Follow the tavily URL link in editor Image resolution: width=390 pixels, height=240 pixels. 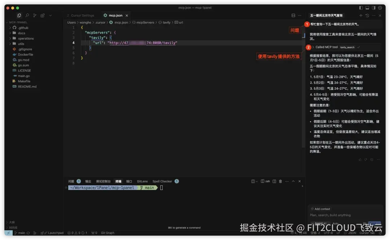[143, 43]
